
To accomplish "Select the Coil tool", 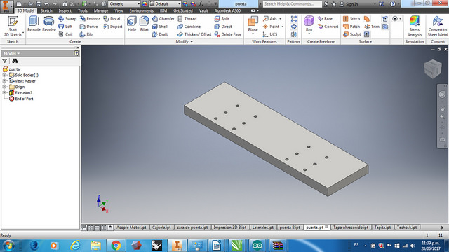I will click(65, 34).
